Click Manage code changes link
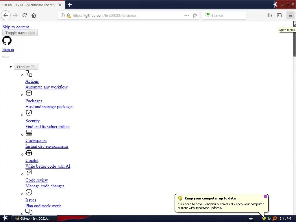 point(45,186)
